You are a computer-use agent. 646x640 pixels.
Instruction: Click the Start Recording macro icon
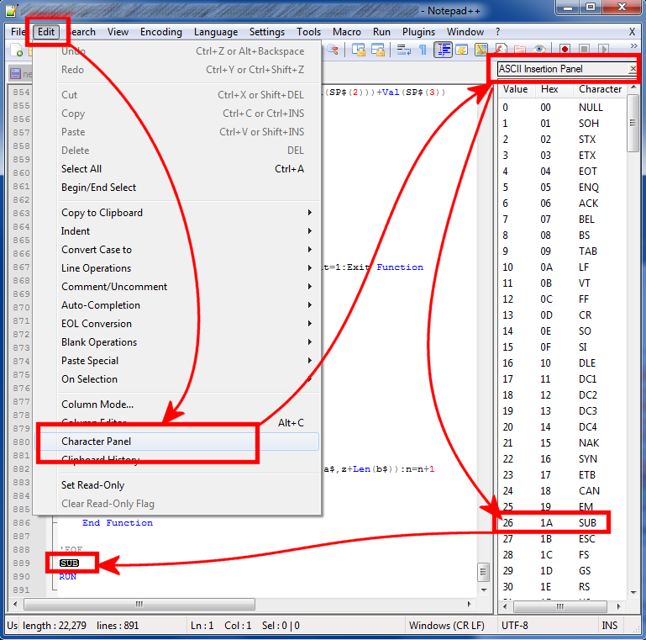[565, 50]
